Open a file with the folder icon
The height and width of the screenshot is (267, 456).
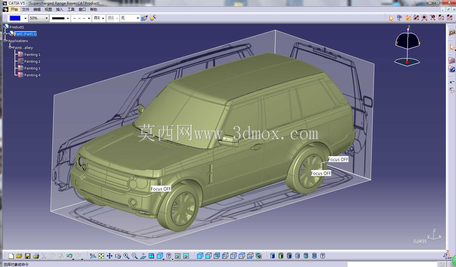[x=19, y=256]
